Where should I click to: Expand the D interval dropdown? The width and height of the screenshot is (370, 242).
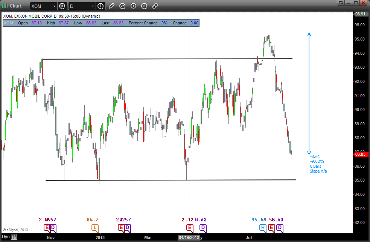point(93,6)
